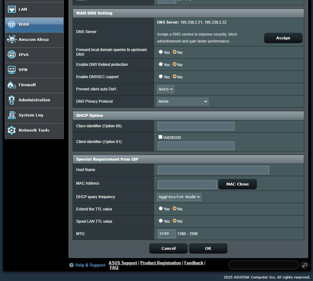Open Amazon Alexa icon in sidebar

point(12,40)
